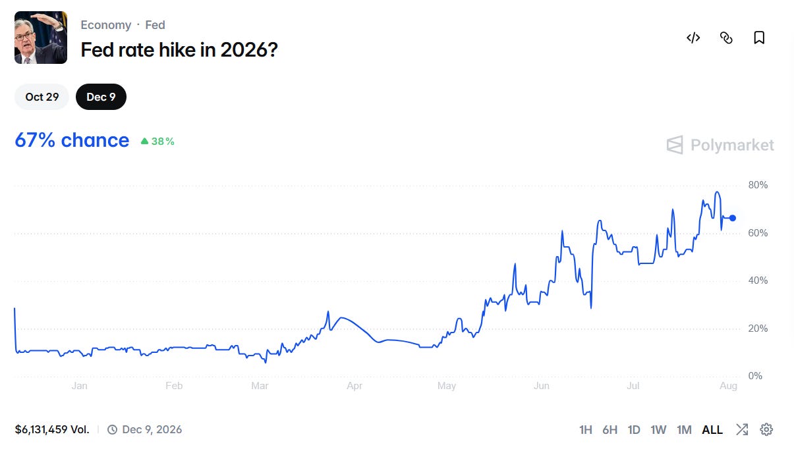Switch chart range to 6H
Image resolution: width=794 pixels, height=451 pixels.
point(610,430)
